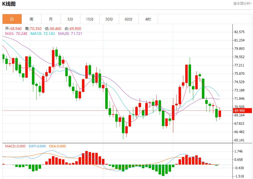The image size is (253, 179).
Task: Choose the 15分 timeframe tab
Action: (90, 19)
